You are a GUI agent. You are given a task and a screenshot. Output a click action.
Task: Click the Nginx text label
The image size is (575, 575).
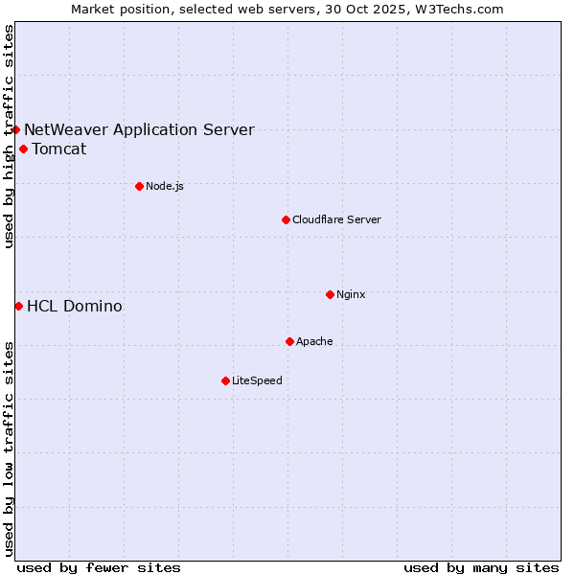(351, 294)
